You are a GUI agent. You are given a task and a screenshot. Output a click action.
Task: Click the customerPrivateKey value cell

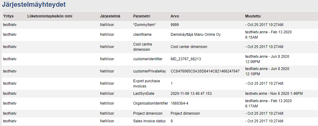click(205, 71)
